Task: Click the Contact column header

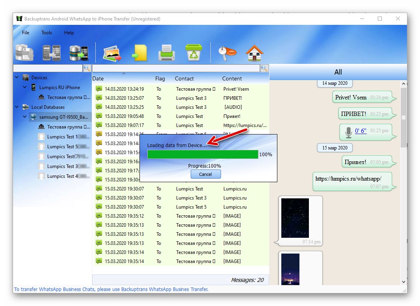Action: (184, 78)
